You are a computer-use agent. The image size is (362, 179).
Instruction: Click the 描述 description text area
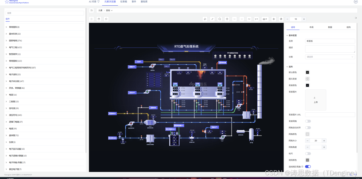click(x=330, y=49)
